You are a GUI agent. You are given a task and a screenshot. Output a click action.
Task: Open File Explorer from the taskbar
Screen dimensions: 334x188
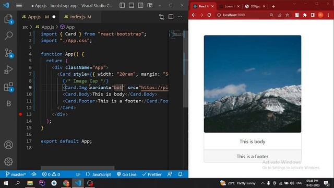[x=30, y=183]
